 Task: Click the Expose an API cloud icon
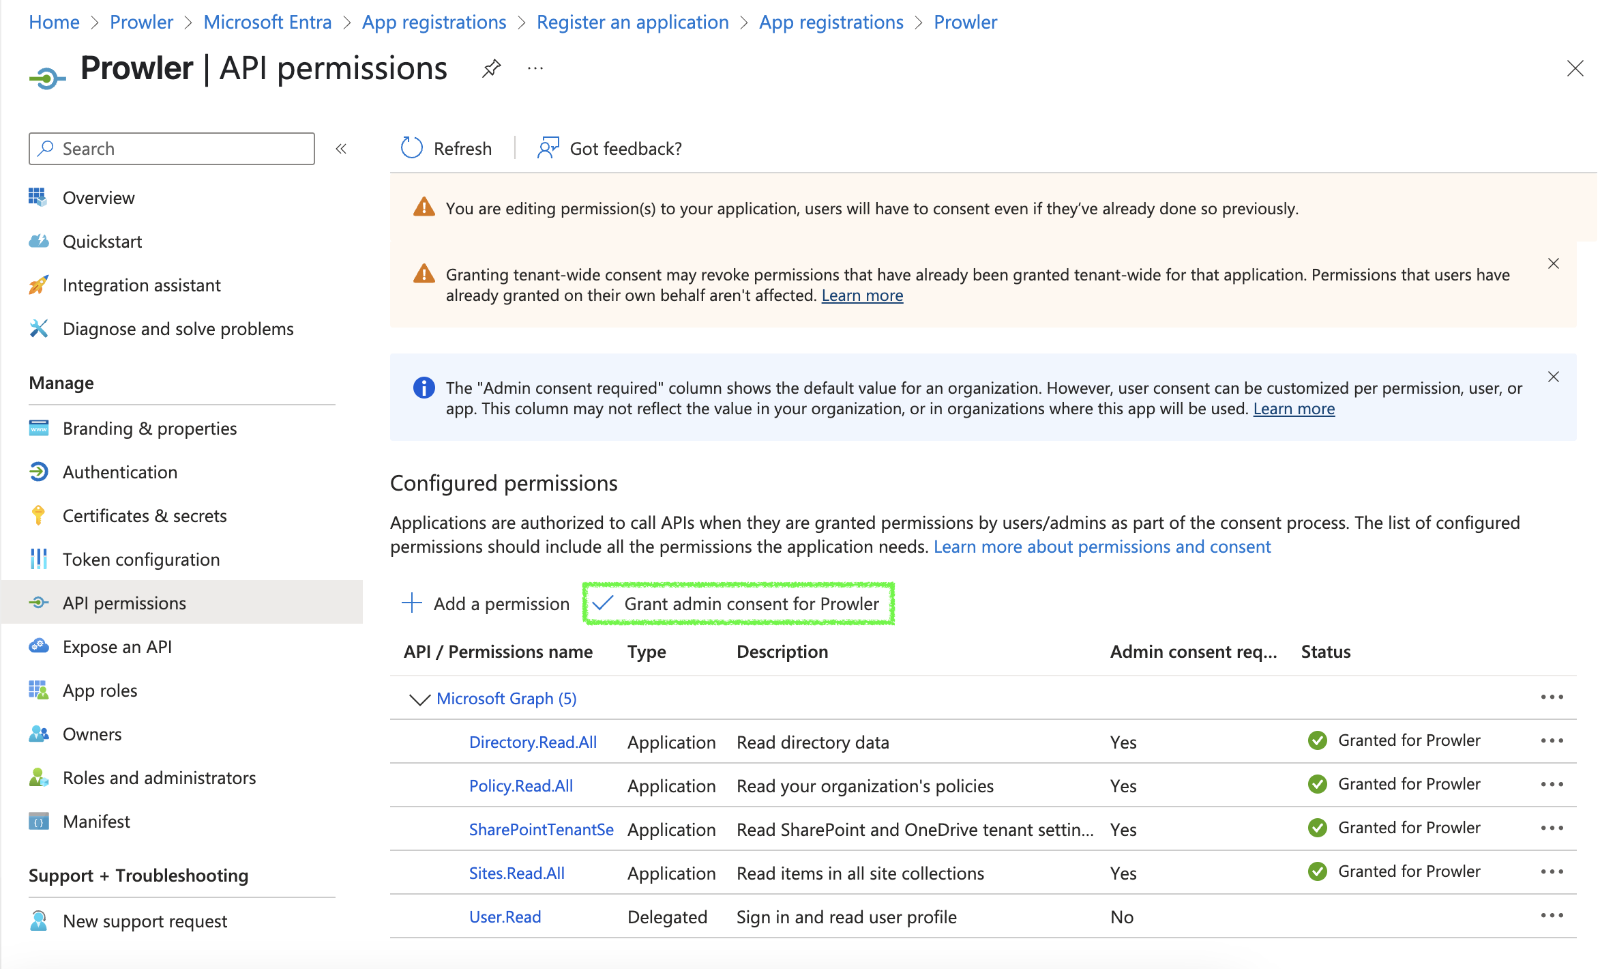coord(38,646)
